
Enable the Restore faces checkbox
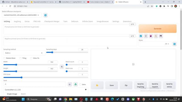[5, 58]
